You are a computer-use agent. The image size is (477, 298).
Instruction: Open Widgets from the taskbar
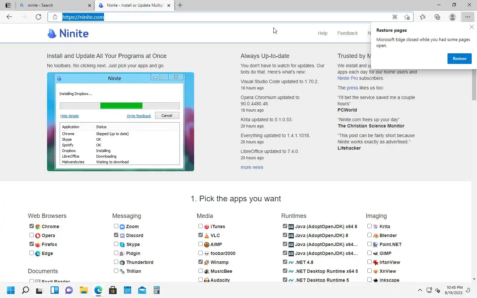(54, 290)
